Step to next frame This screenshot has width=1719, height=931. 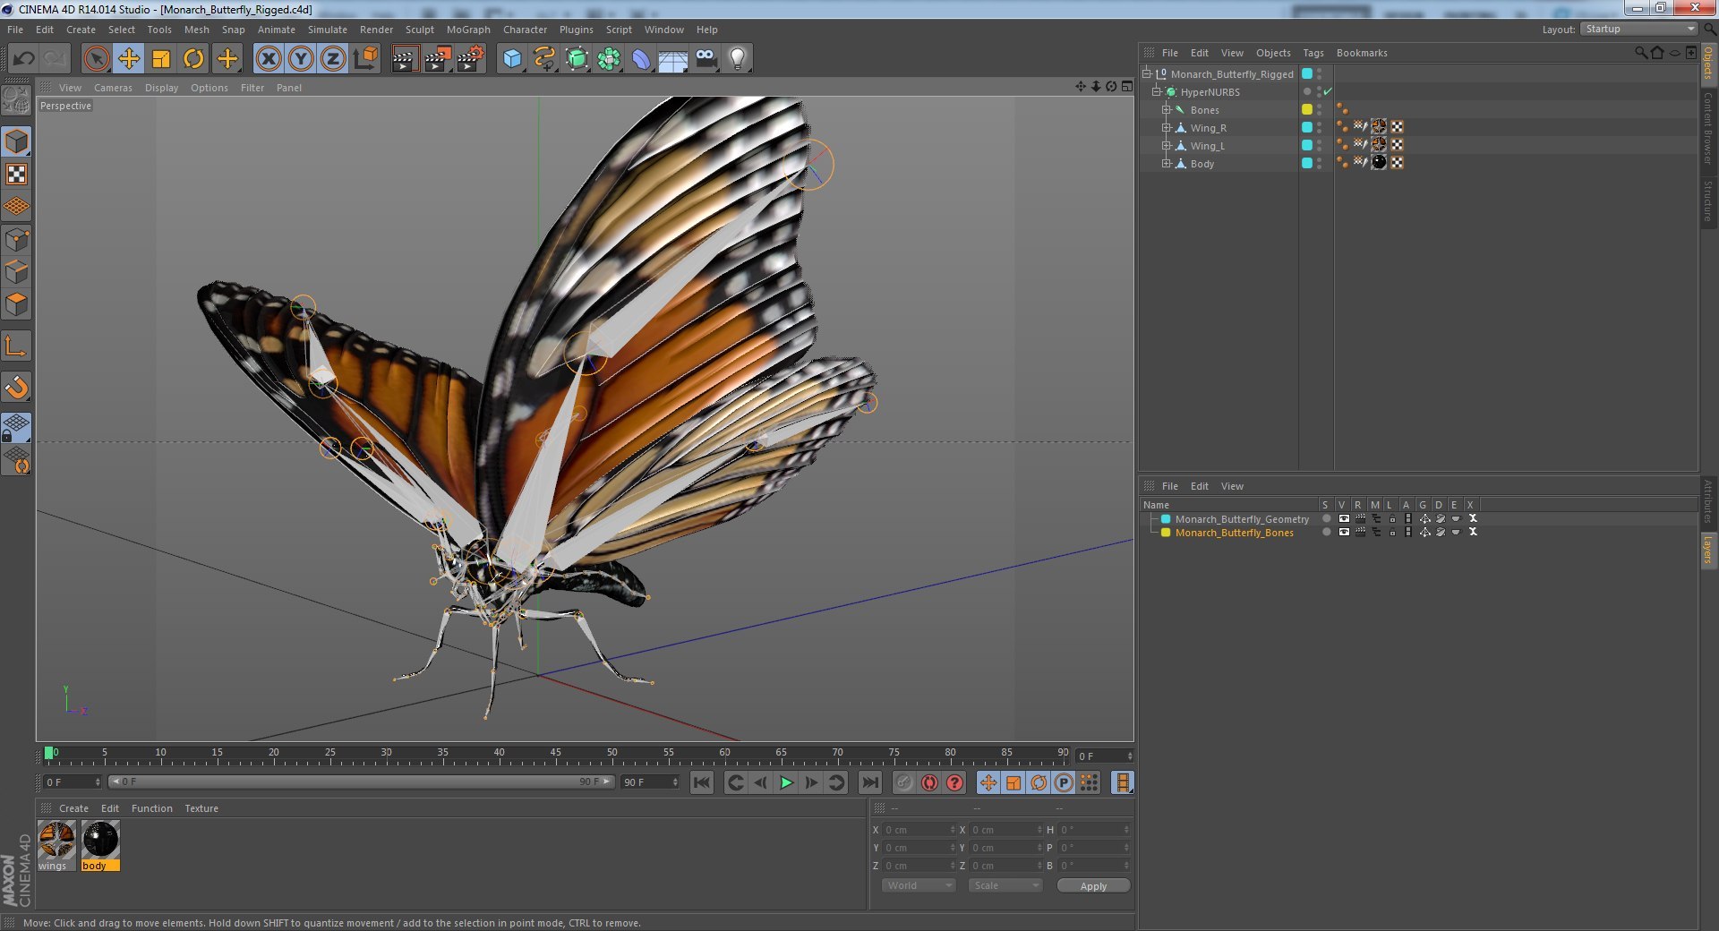coord(811,782)
